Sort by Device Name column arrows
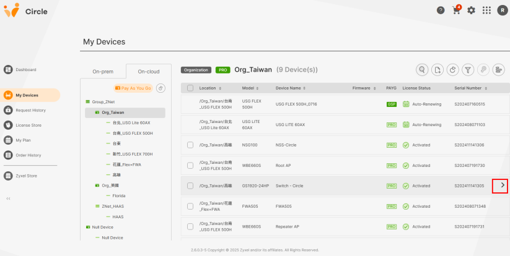This screenshot has height=256, width=510. pos(304,88)
